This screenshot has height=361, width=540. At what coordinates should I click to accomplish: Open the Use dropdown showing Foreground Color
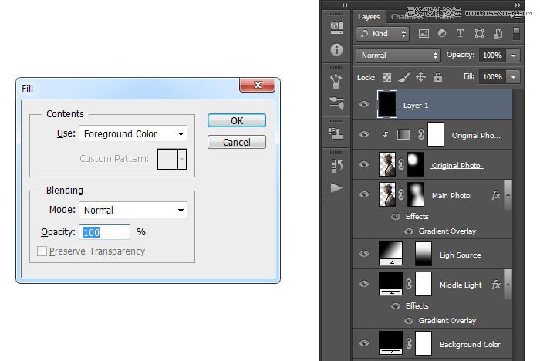click(x=133, y=134)
